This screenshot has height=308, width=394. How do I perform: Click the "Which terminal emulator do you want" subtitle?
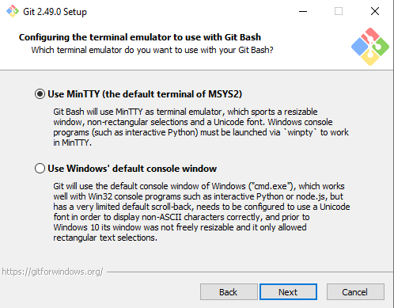tap(152, 50)
